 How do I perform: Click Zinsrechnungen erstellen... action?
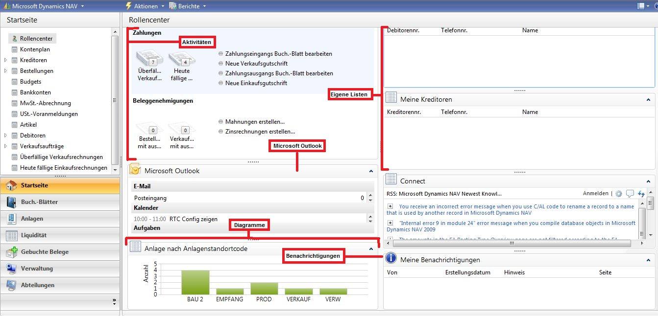click(260, 132)
